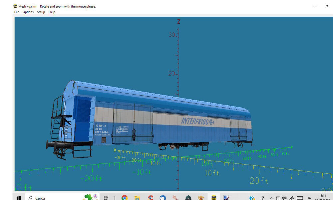Minimize the Mesh viewer window
The image size is (333, 200).
click(315, 6)
